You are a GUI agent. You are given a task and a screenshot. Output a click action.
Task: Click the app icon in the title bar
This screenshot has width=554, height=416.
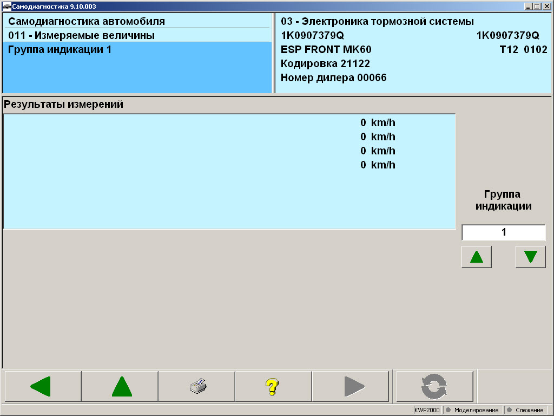tap(6, 6)
